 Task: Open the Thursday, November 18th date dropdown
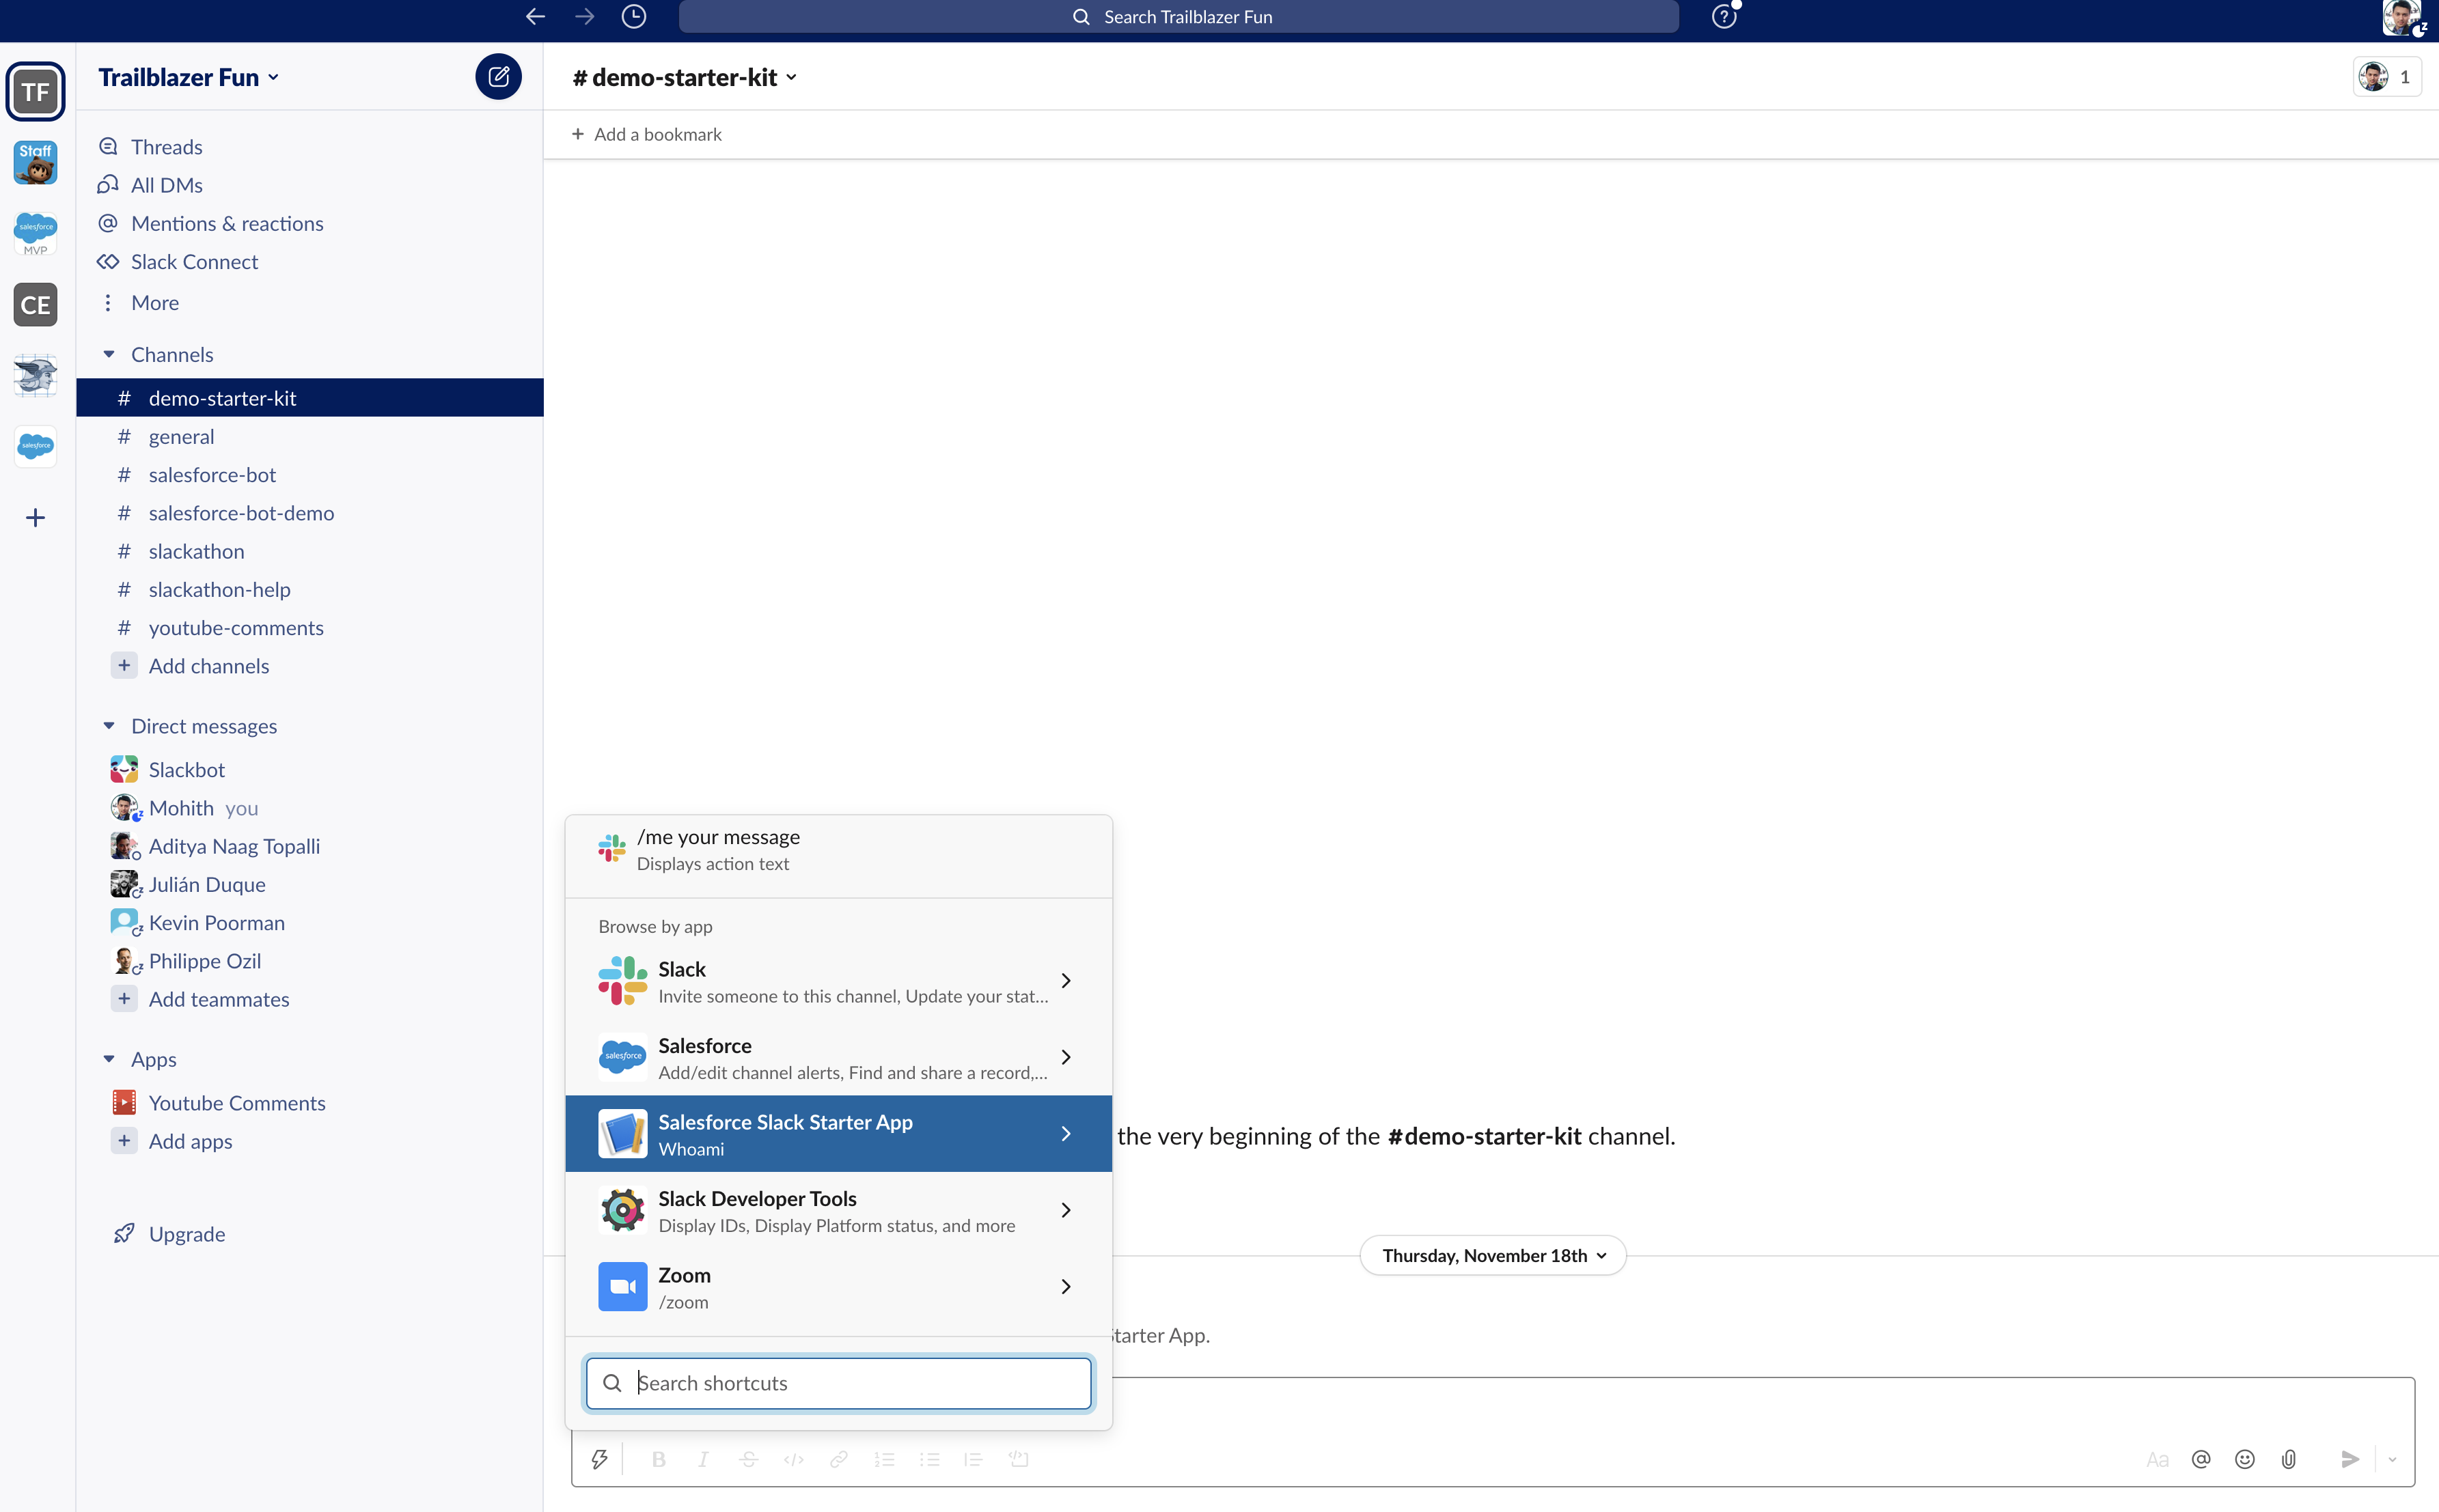1493,1255
